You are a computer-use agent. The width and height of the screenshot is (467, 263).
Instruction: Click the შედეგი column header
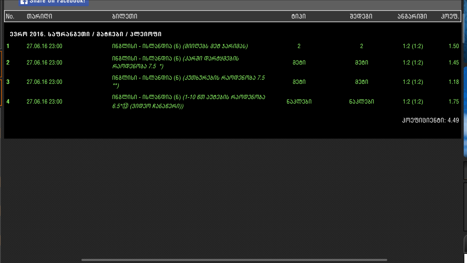pyautogui.click(x=361, y=16)
